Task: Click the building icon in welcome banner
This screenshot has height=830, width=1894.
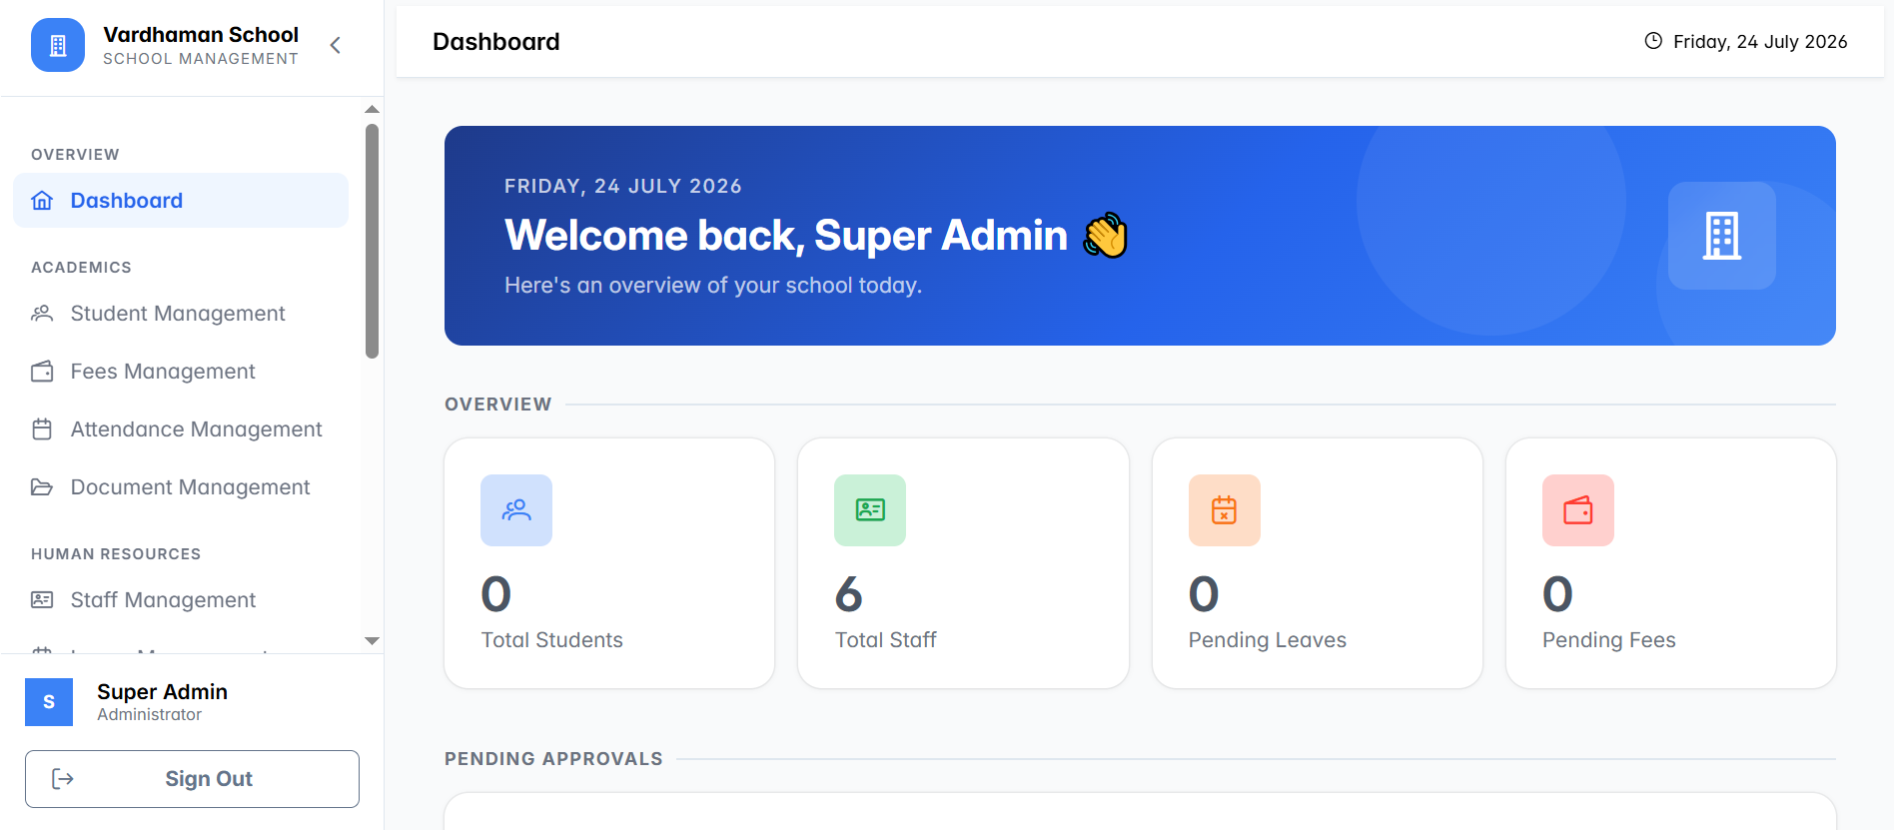Action: click(1722, 236)
